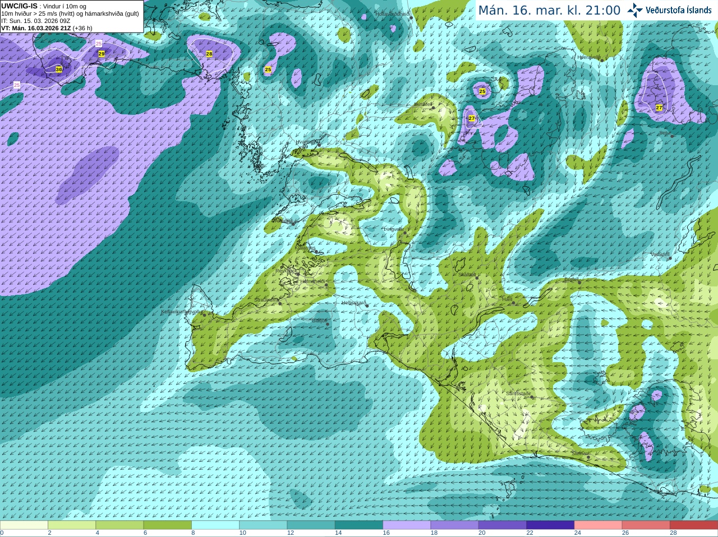This screenshot has height=537, width=718.
Task: Select the Hæll station
Action: (x=513, y=303)
